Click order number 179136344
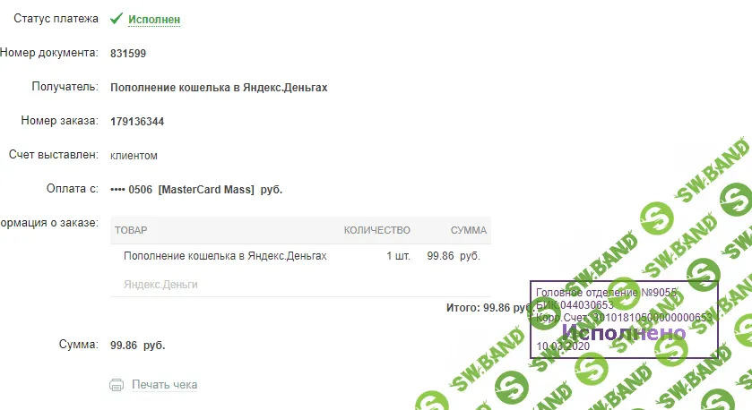The width and height of the screenshot is (752, 410). click(x=137, y=122)
